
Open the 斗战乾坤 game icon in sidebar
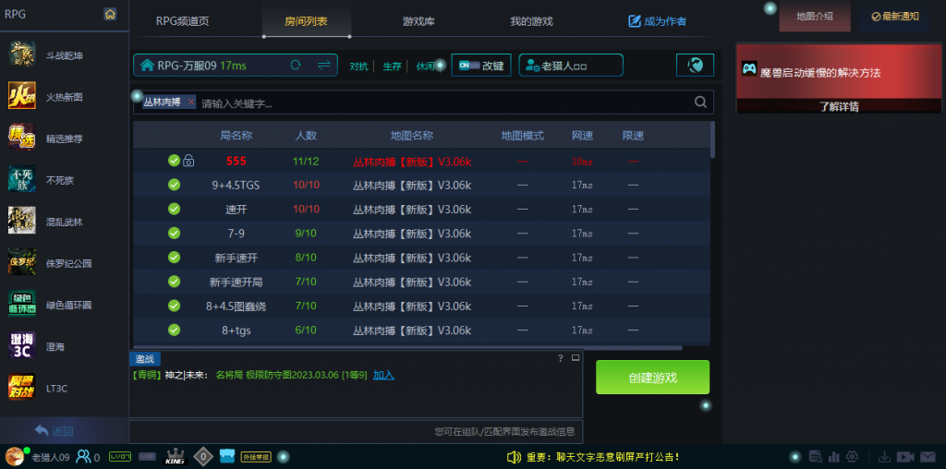coord(22,55)
